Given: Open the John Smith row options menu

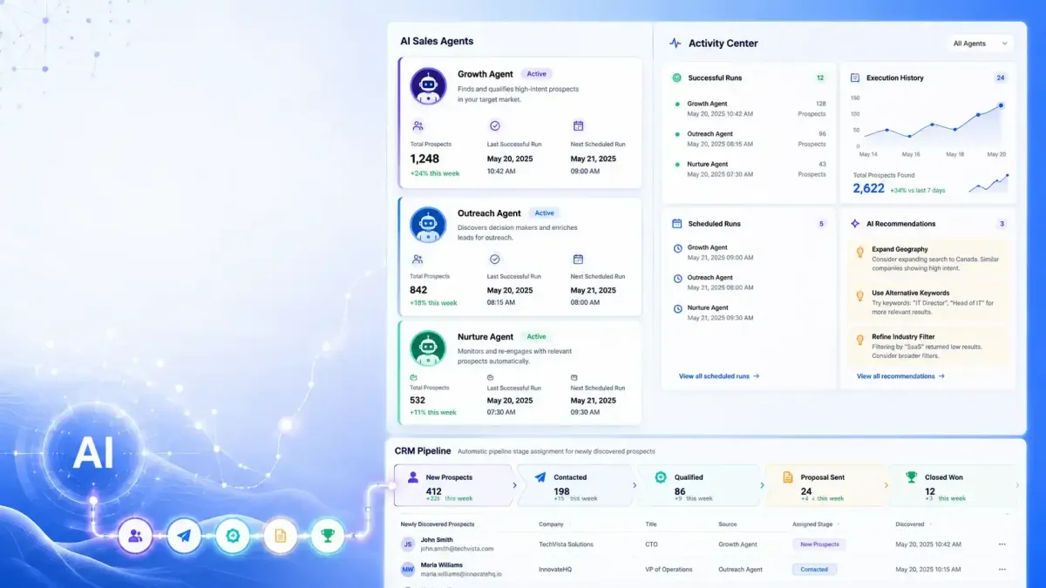Looking at the screenshot, I should 1002,544.
